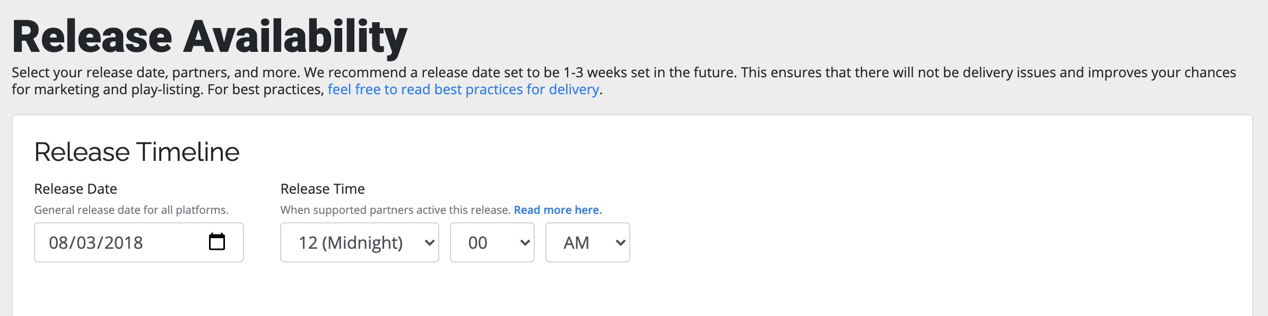Viewport: 1268px width, 316px height.
Task: Open the 00 minutes dropdown
Action: coord(492,242)
